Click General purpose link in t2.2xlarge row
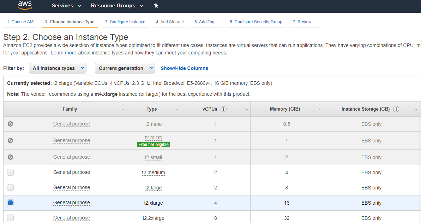Image resolution: width=421 pixels, height=223 pixels. (72, 218)
